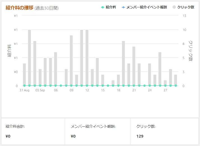
Task: Click the gray click bar above 03 Sep
Action: pos(40,77)
